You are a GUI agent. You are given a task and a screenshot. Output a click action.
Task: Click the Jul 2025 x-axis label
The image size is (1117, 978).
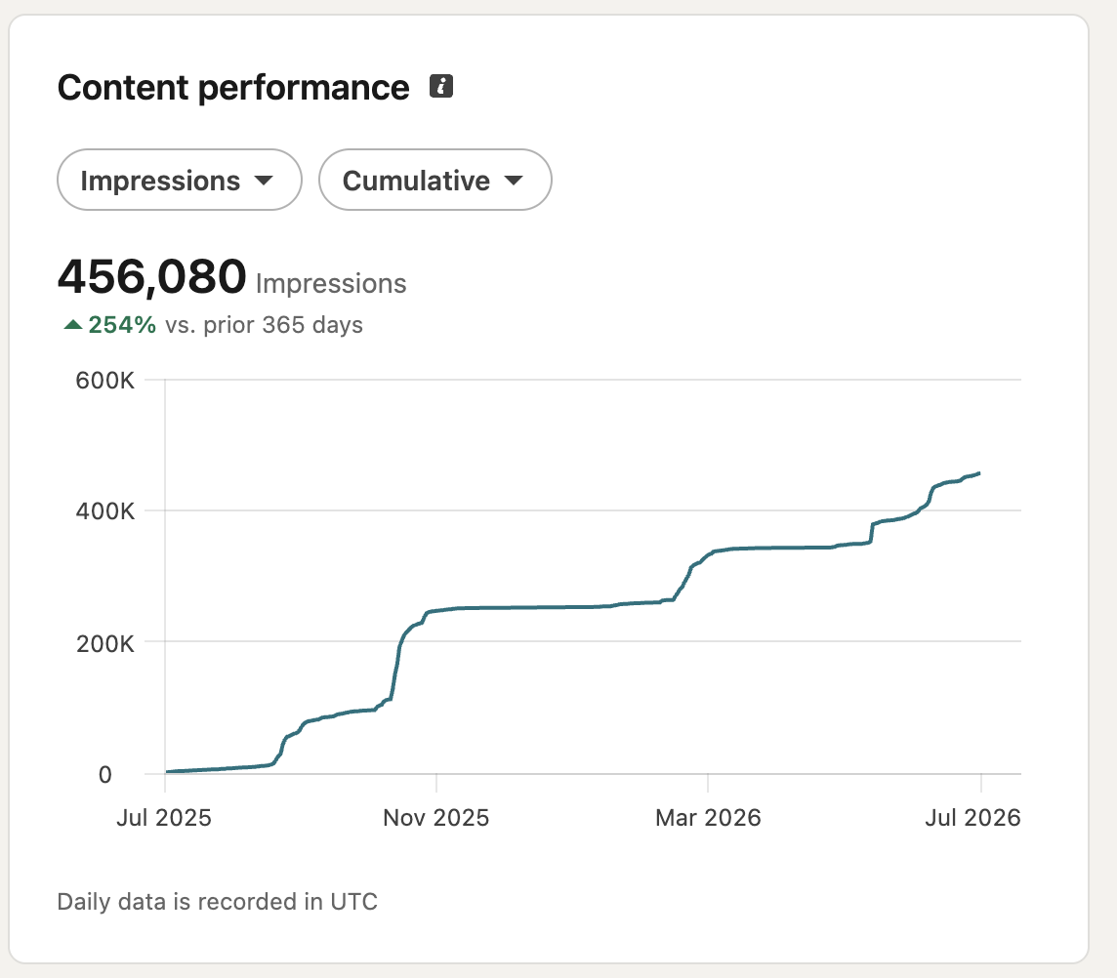tap(164, 817)
